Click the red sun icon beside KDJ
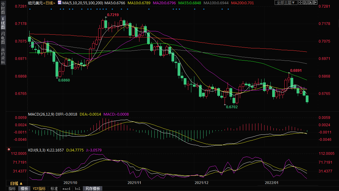This screenshot has height=191, width=339. click(9, 150)
